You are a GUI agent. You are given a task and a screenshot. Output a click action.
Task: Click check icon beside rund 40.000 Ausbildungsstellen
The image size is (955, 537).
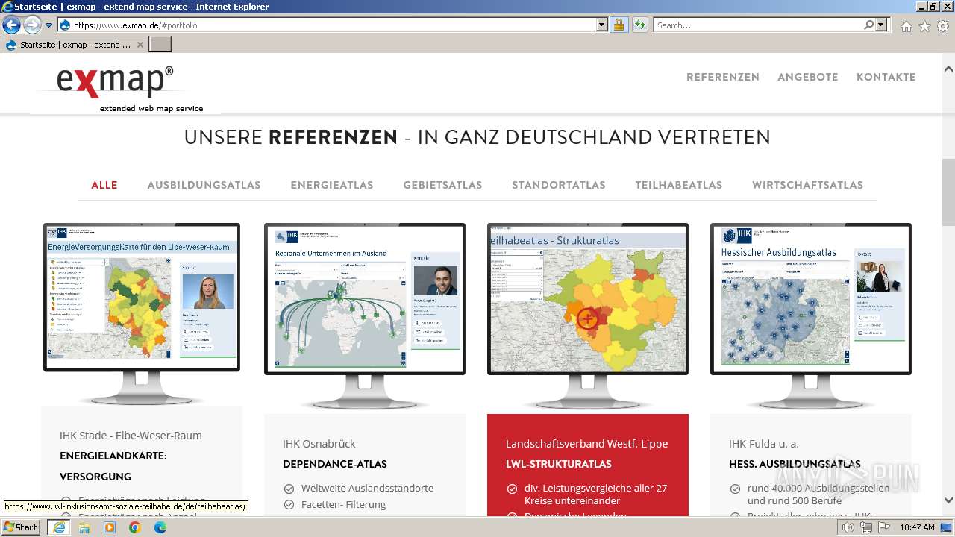tap(735, 489)
